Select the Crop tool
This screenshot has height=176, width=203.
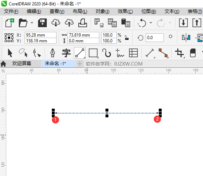tap(179, 53)
